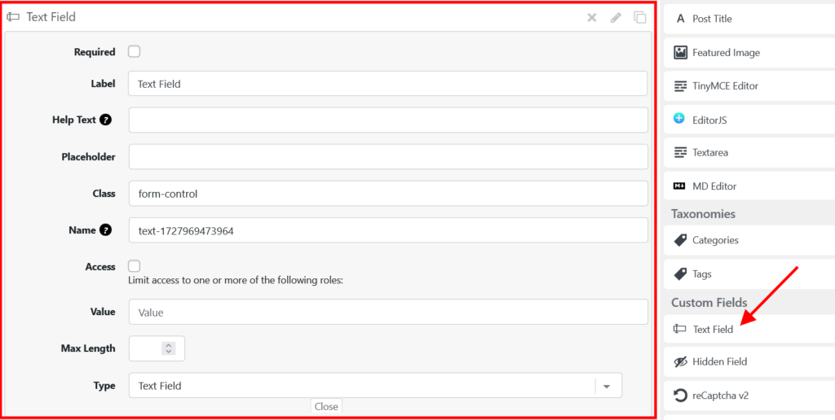Click into the Placeholder input box

pyautogui.click(x=387, y=156)
